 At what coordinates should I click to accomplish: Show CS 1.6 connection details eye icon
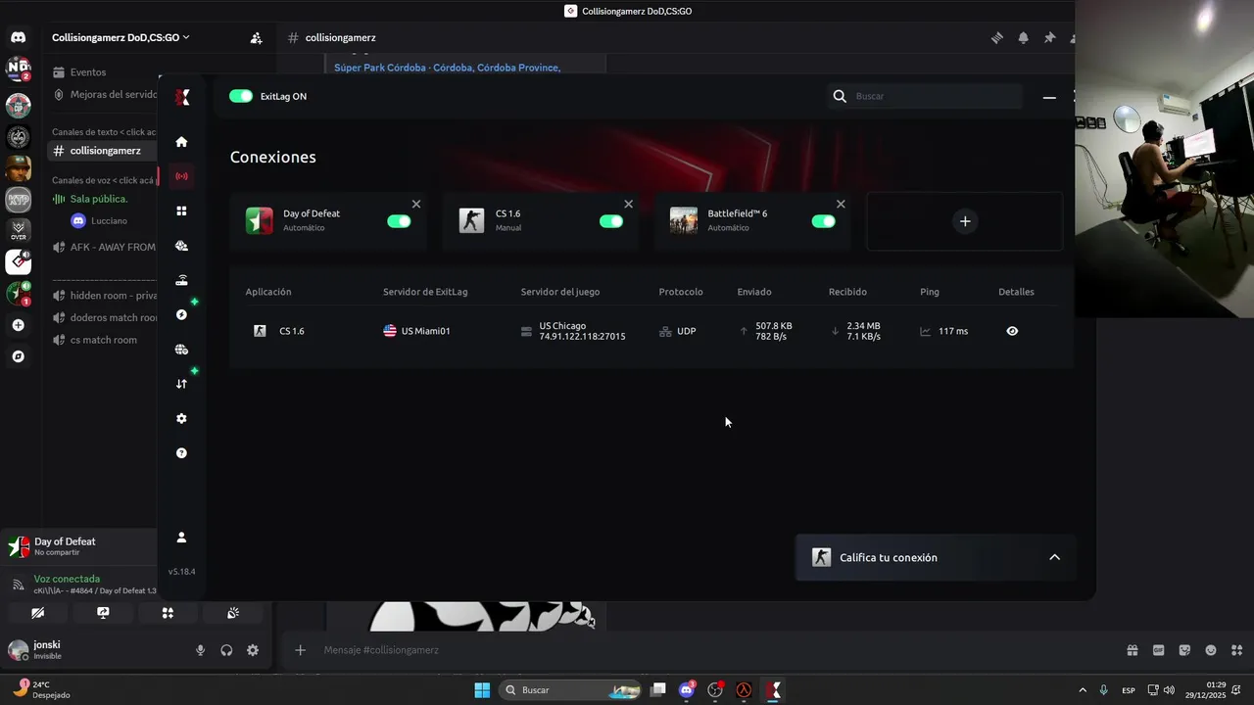[1012, 331]
